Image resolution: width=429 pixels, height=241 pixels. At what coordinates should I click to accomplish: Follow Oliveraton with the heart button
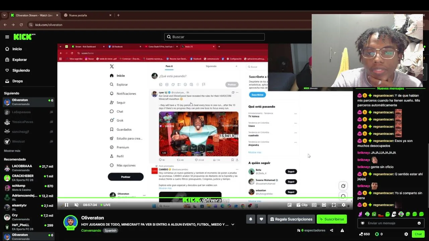(261, 219)
